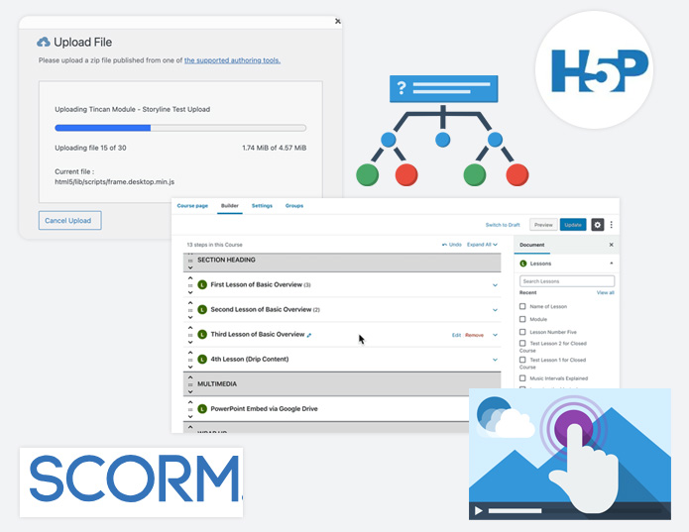The width and height of the screenshot is (689, 532).
Task: Open the Groups tab
Action: pyautogui.click(x=293, y=205)
